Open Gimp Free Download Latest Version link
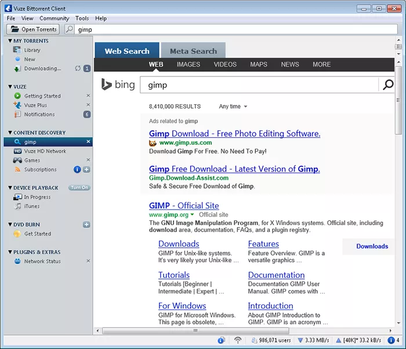This screenshot has height=349, width=406. (x=234, y=169)
